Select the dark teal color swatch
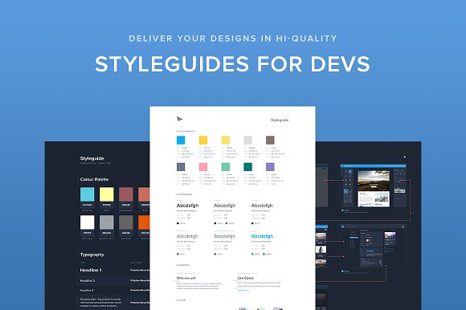Screen dimensions: 466x310 247,166
